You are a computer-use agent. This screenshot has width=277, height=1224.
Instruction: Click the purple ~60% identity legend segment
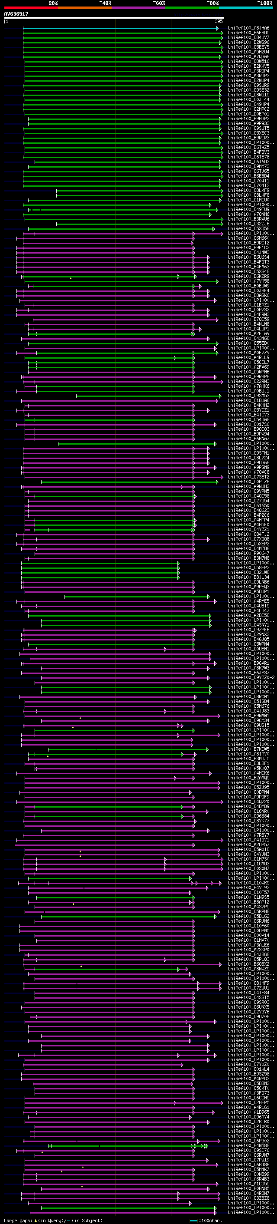pos(139,8)
